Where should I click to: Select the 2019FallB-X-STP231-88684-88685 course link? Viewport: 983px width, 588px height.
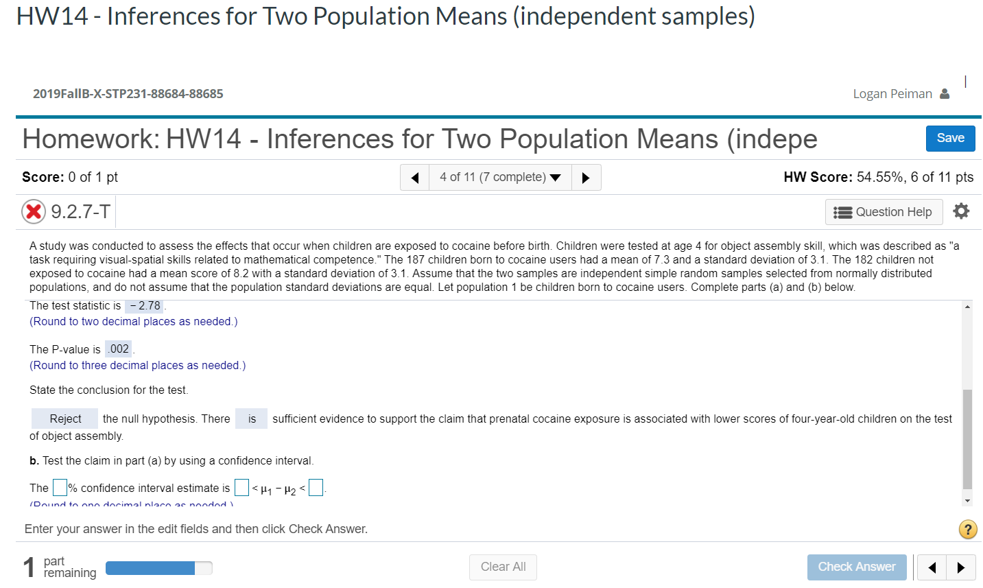coord(128,94)
